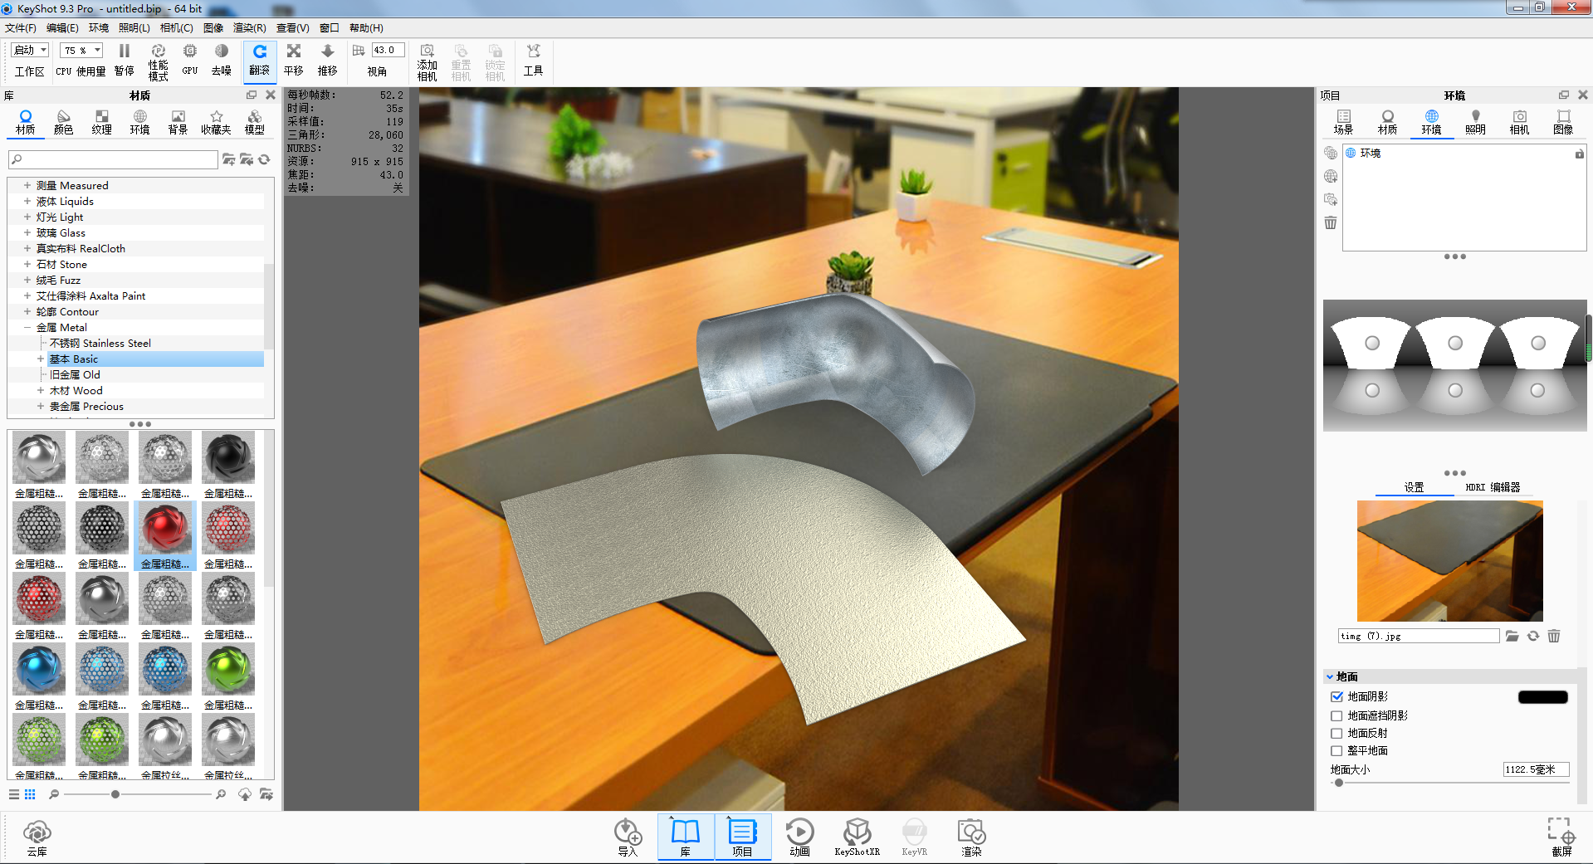Adjust the library thumbnail size slider
The width and height of the screenshot is (1593, 864).
[115, 794]
